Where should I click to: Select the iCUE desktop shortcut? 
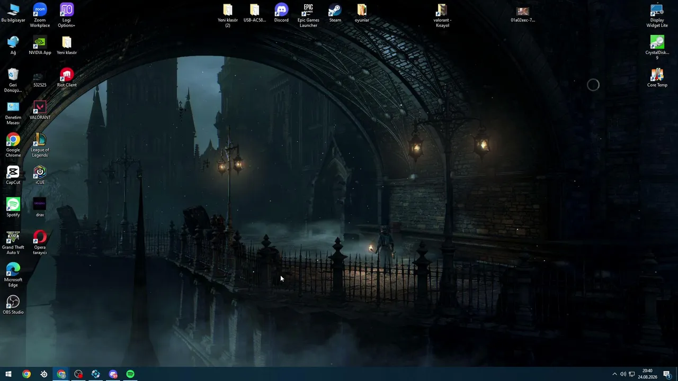click(x=40, y=175)
